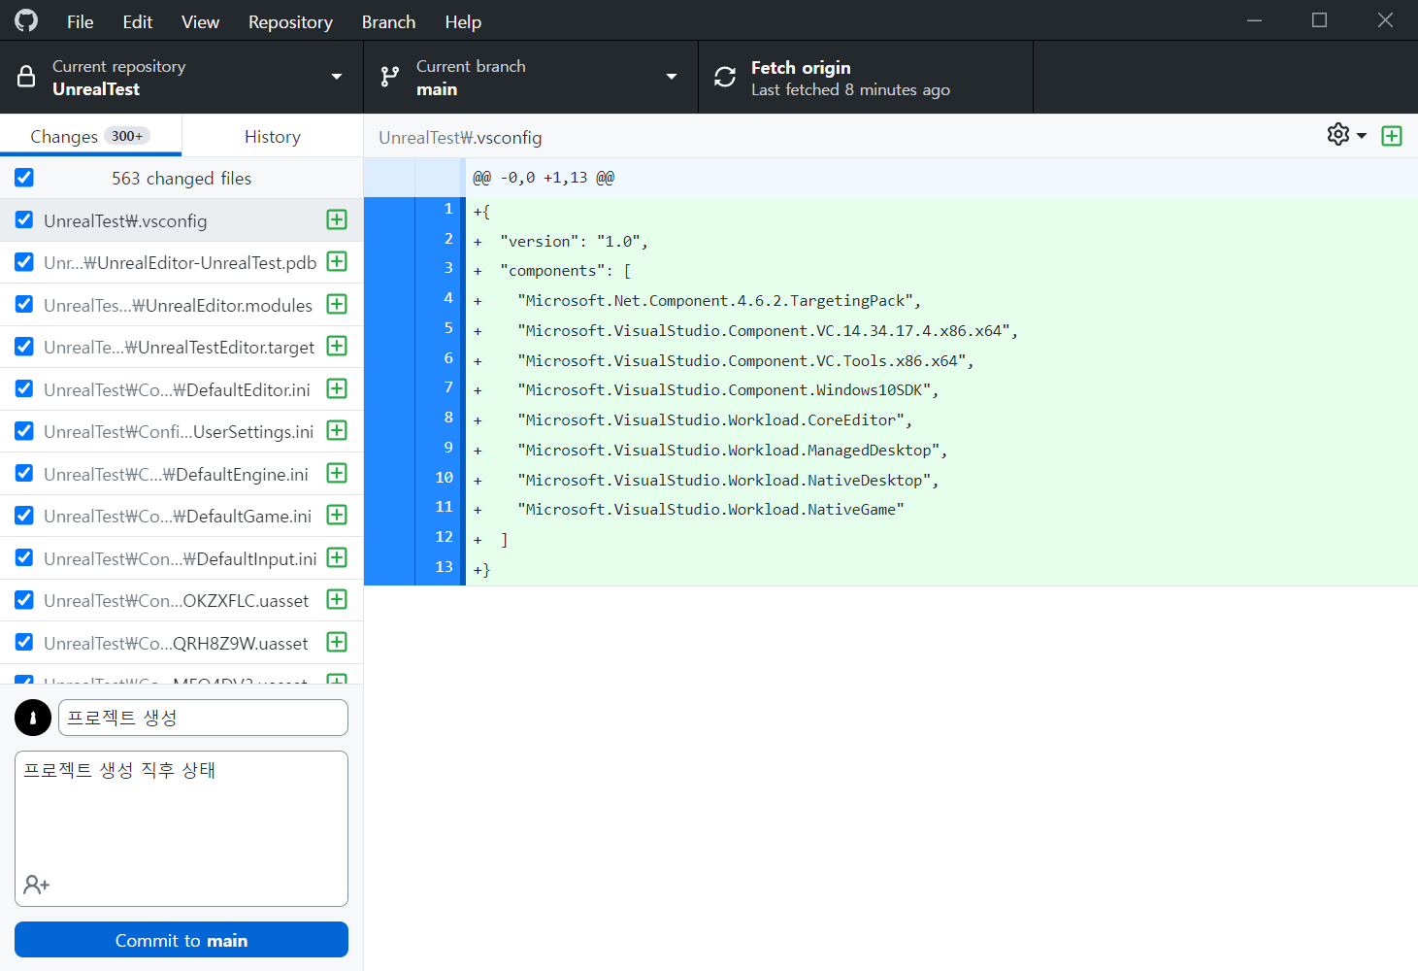Uncheck DefaultInput.ini checkbox
The image size is (1418, 971).
pyautogui.click(x=24, y=557)
